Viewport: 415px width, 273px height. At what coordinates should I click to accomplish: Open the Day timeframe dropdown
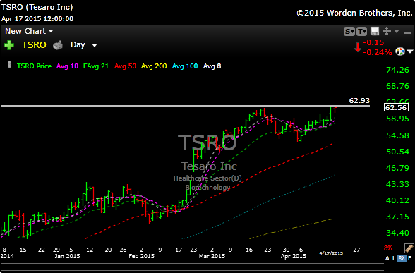pyautogui.click(x=83, y=44)
